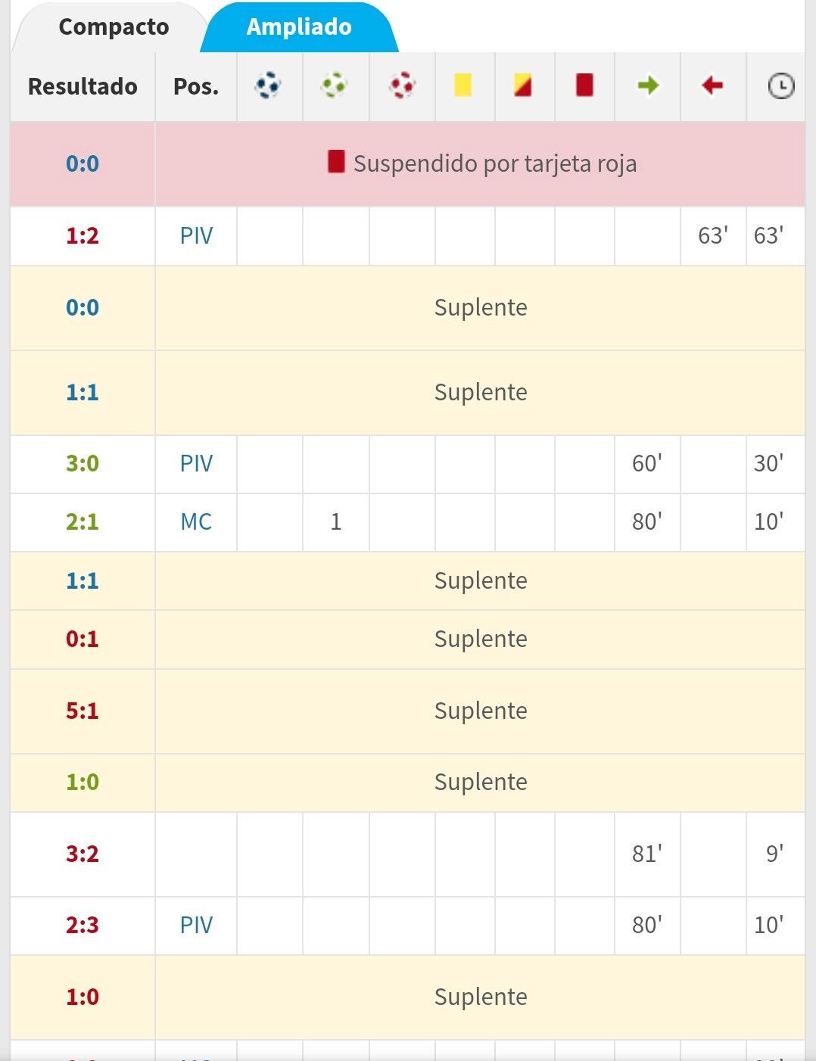Click the green assists ball icon
The height and width of the screenshot is (1061, 816).
pyautogui.click(x=334, y=86)
